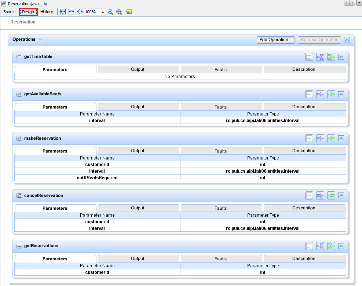
Task: Open the Output tab of getTimeTable
Action: tap(139, 69)
